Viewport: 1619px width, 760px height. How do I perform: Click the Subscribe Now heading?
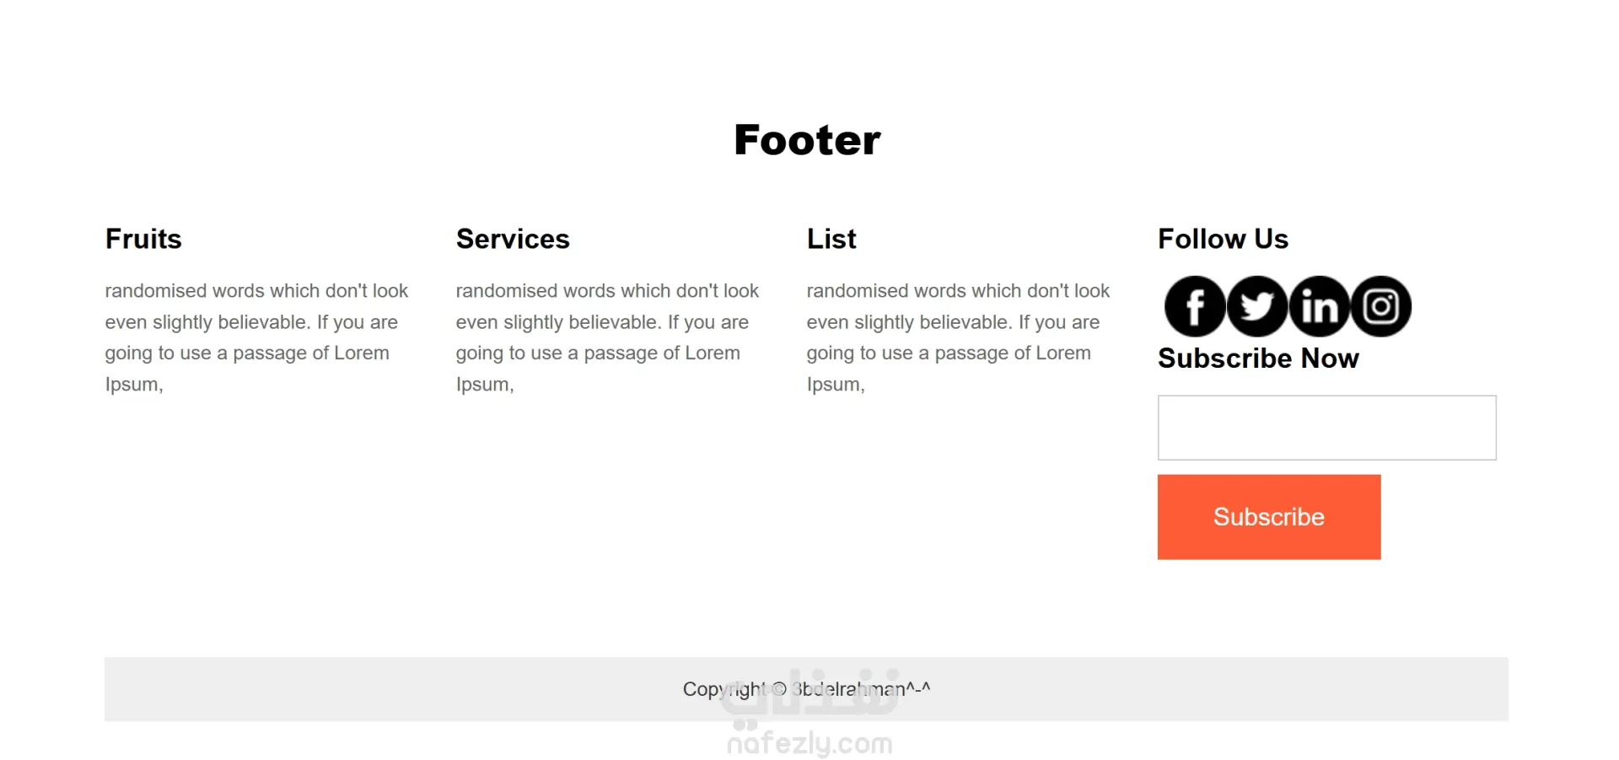click(x=1258, y=358)
